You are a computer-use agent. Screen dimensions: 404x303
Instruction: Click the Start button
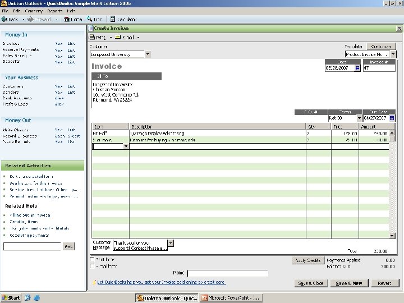coord(11,298)
